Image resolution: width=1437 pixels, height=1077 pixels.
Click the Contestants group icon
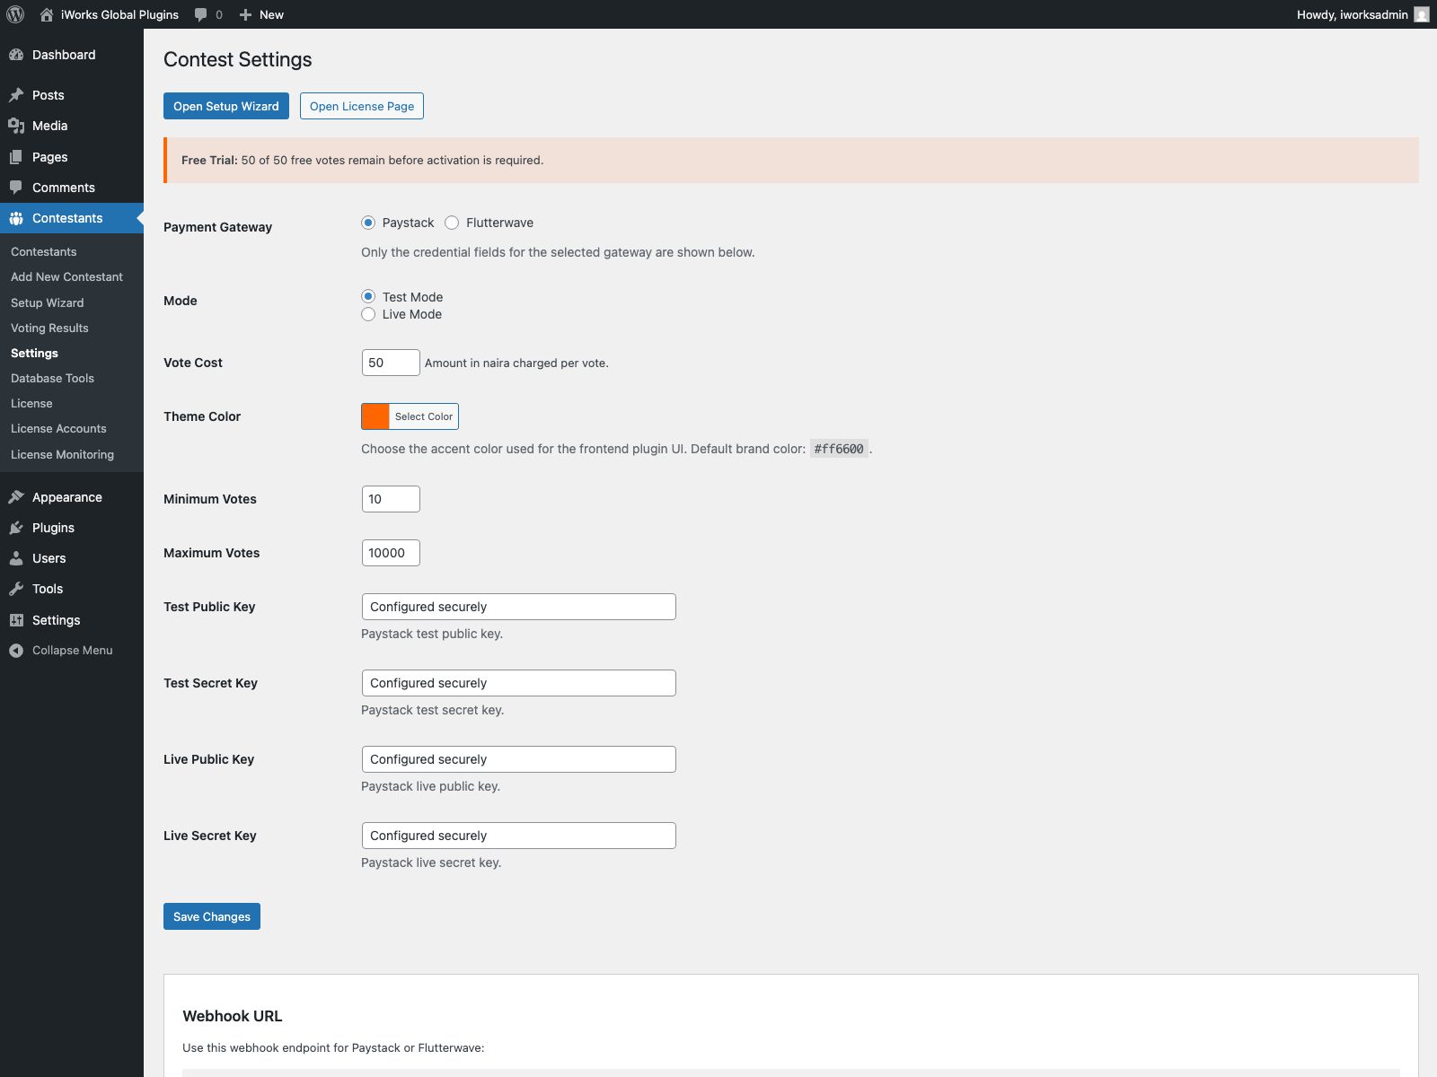coord(16,218)
